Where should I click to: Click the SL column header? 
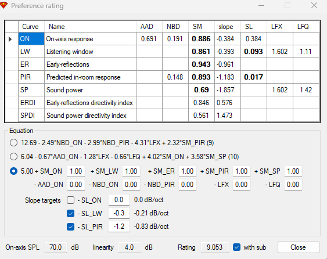point(254,27)
